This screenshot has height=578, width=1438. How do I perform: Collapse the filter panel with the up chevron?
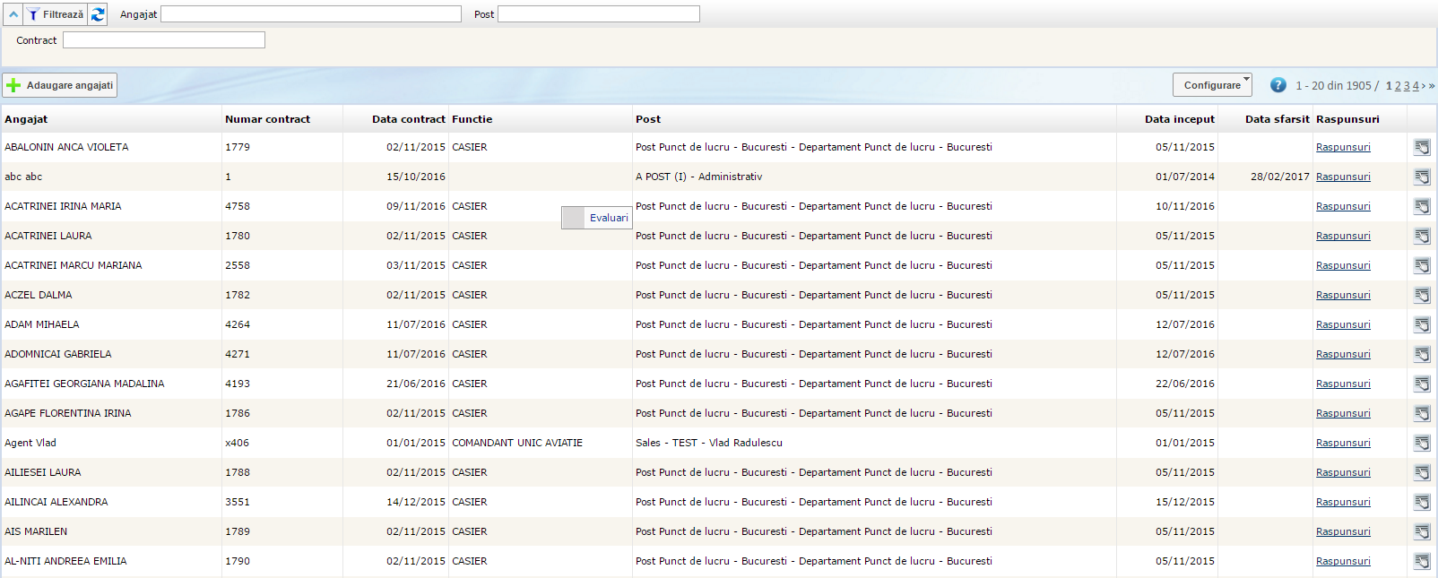13,14
